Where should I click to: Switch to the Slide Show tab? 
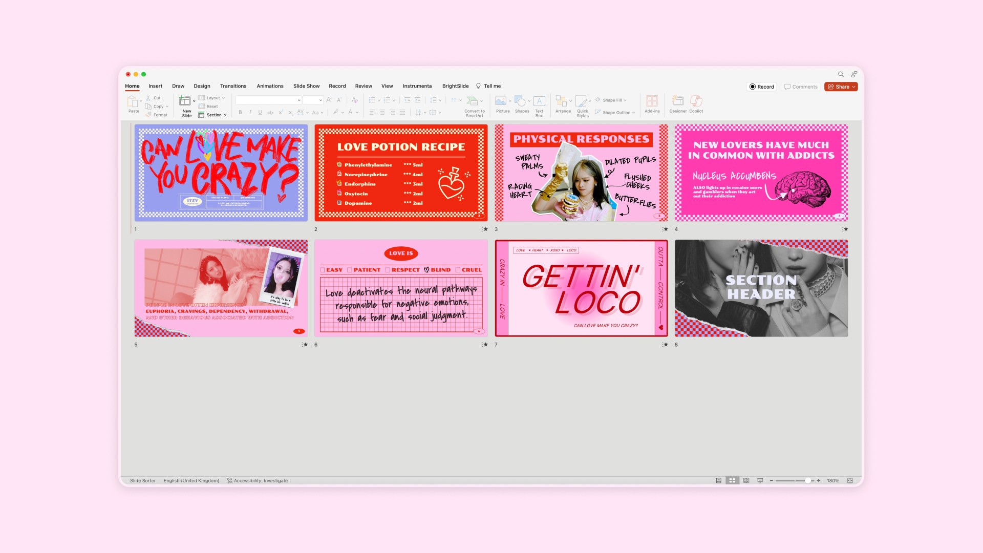(x=306, y=86)
